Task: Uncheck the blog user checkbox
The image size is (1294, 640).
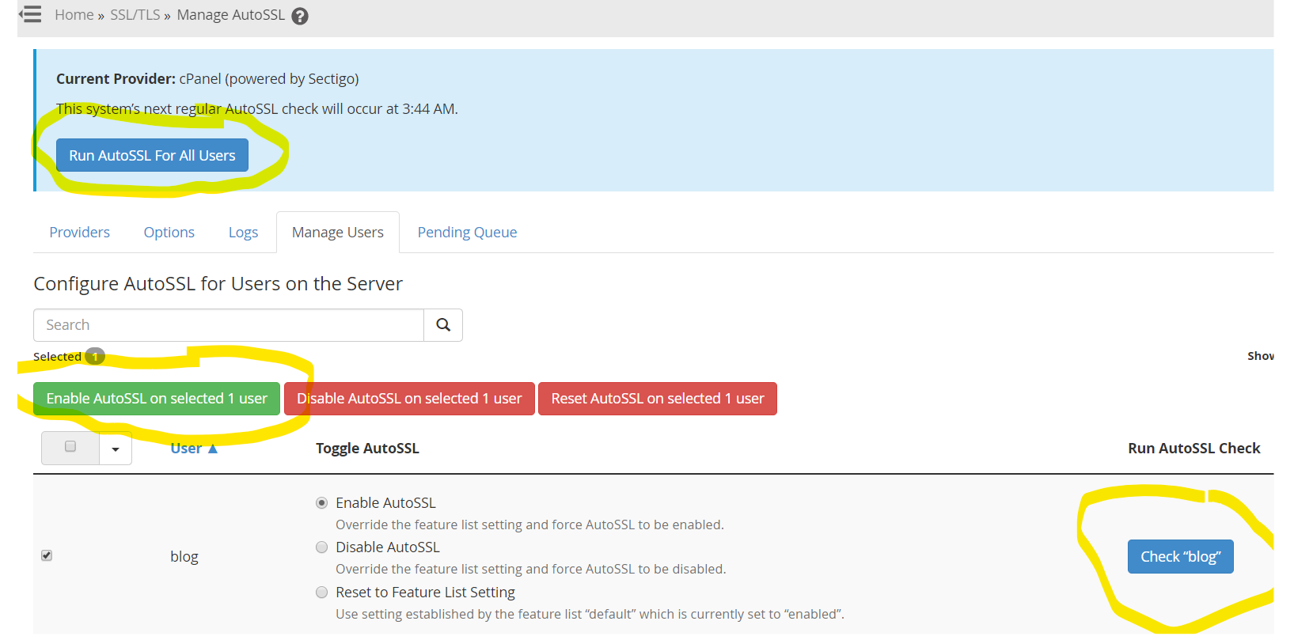Action: pyautogui.click(x=47, y=555)
